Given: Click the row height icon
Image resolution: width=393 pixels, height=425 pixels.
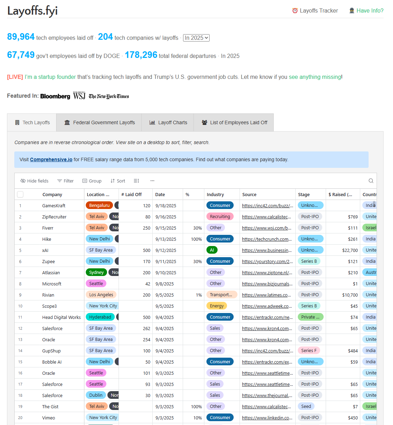Looking at the screenshot, I should (x=136, y=181).
